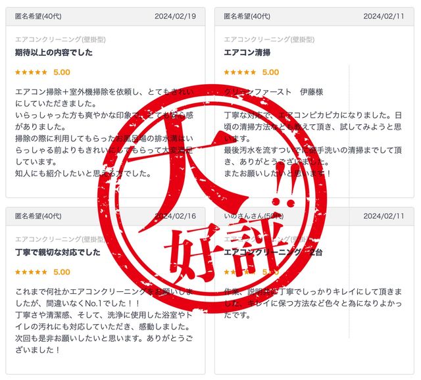
Task: Open the 期待以上の内容でした review title
Action: pyautogui.click(x=54, y=53)
